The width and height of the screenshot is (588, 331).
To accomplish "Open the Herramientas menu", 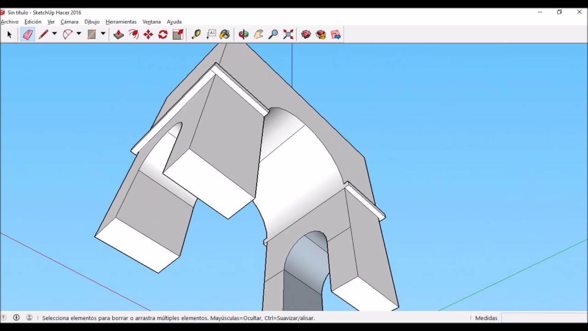I will 121,22.
